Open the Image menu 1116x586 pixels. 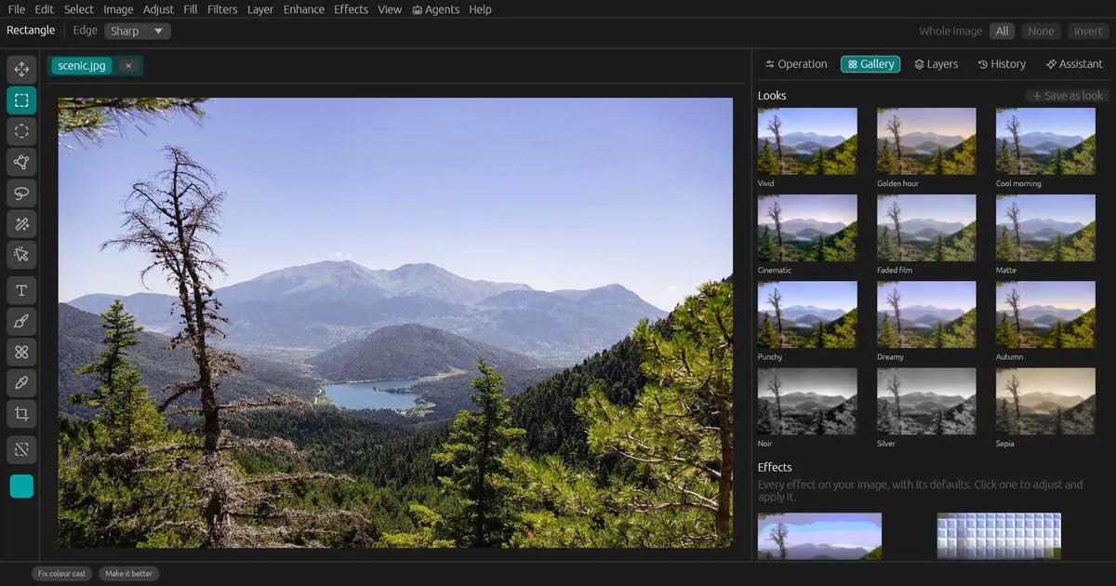pos(118,9)
